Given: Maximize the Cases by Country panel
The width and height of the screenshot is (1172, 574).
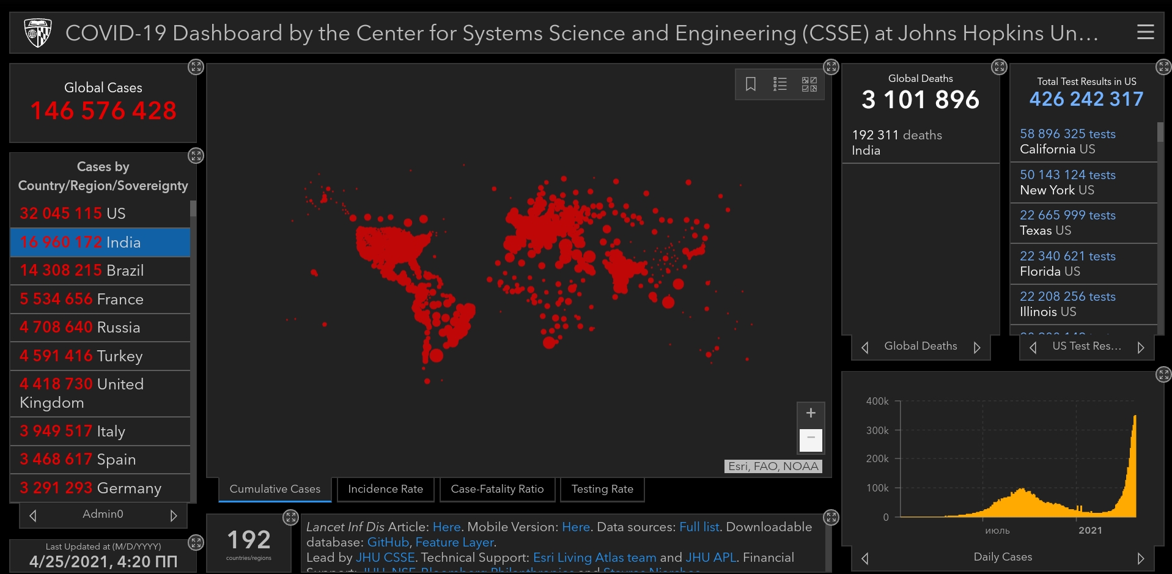Looking at the screenshot, I should pos(196,155).
